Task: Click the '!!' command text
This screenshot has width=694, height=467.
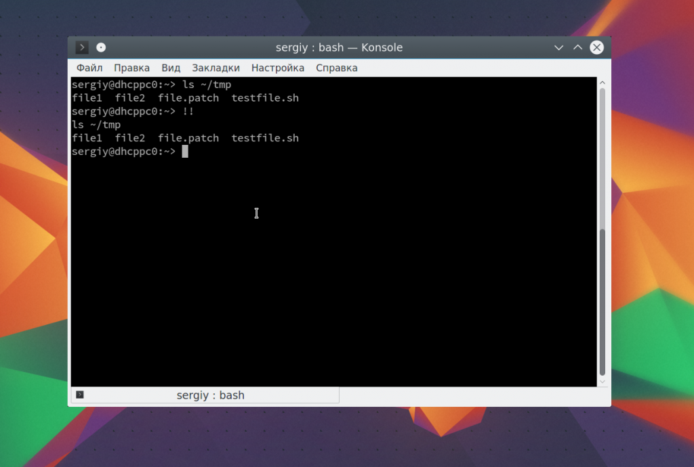Action: coord(188,112)
